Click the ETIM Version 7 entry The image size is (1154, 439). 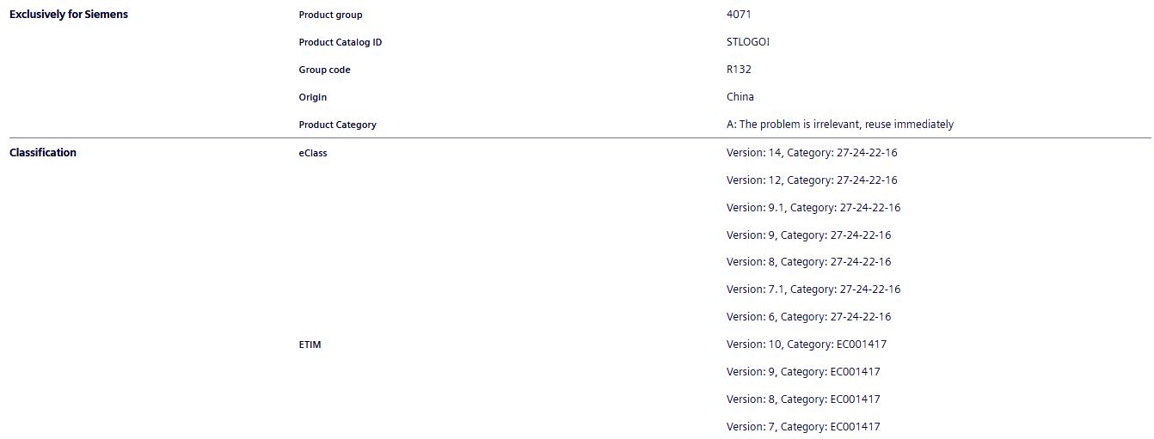803,427
